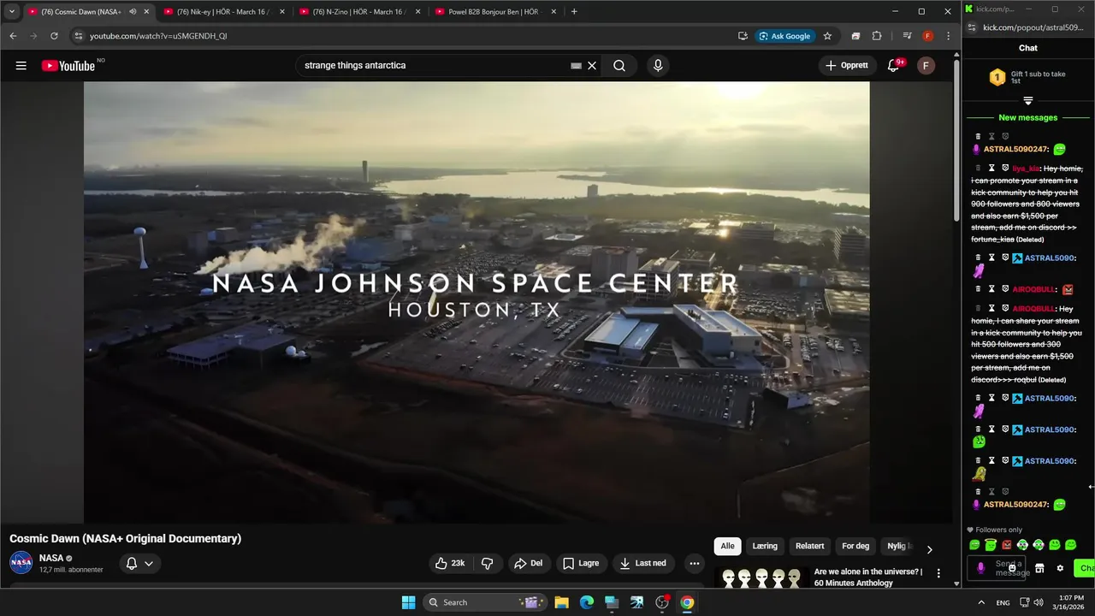Run search with the magnifier button
1095x616 pixels.
click(x=619, y=66)
